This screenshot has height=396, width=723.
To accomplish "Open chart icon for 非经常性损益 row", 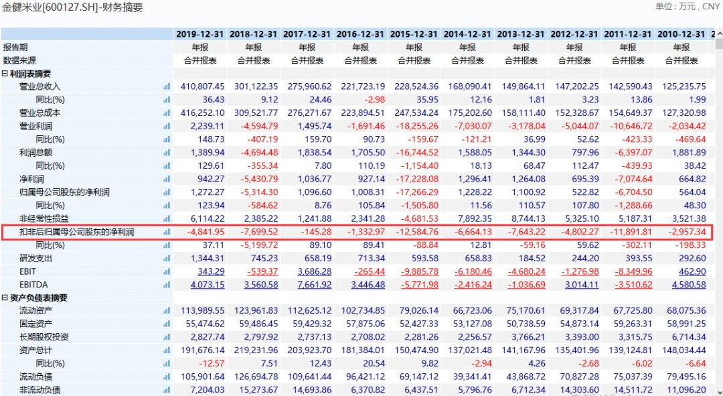I will (x=167, y=218).
